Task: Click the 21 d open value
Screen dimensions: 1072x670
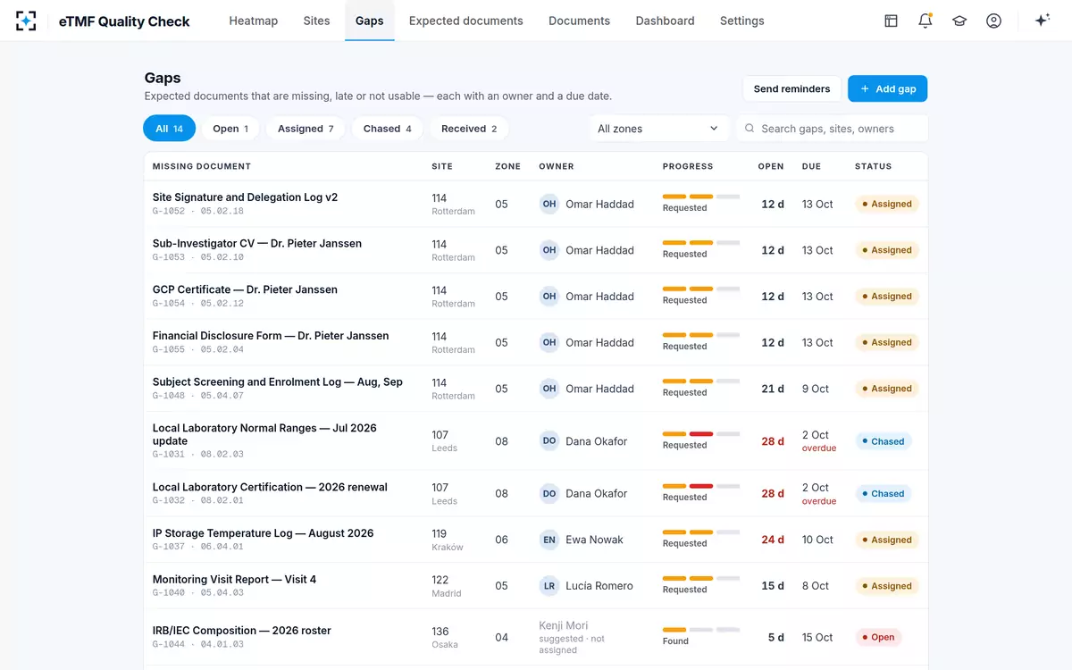Action: point(773,389)
